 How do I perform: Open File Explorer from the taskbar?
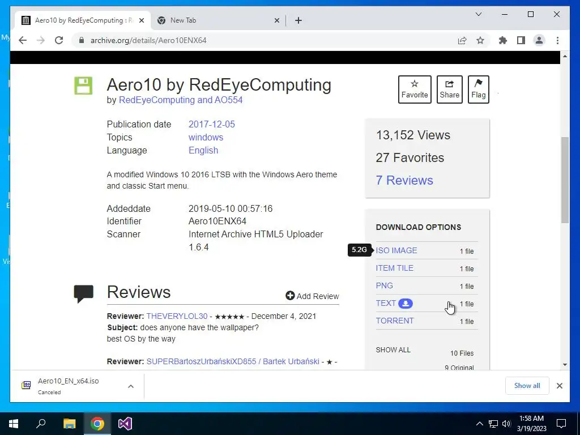69,424
